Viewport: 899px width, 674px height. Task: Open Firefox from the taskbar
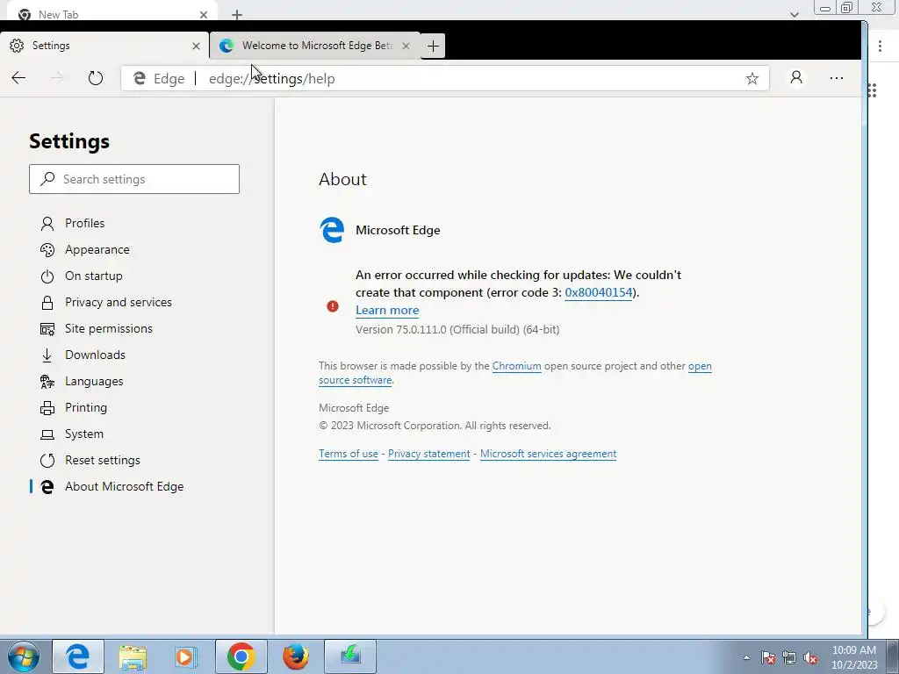(x=295, y=656)
